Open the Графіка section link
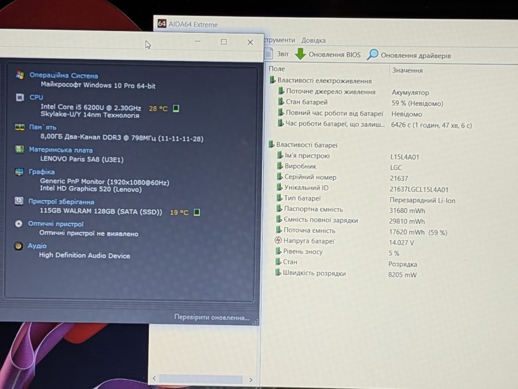Image resolution: width=518 pixels, height=389 pixels. tap(41, 172)
